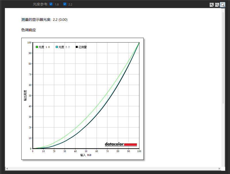Click the 1.8 checkbox label text
Screen dimensions: 230x174
pyautogui.click(x=57, y=5)
